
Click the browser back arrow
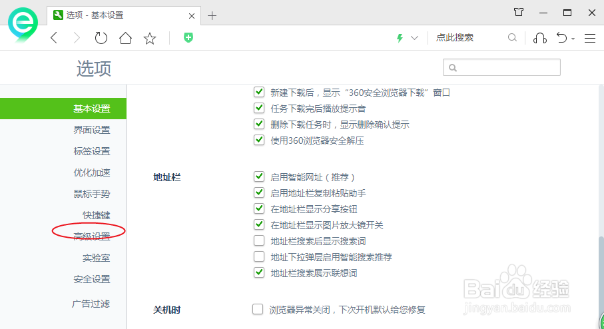54,38
